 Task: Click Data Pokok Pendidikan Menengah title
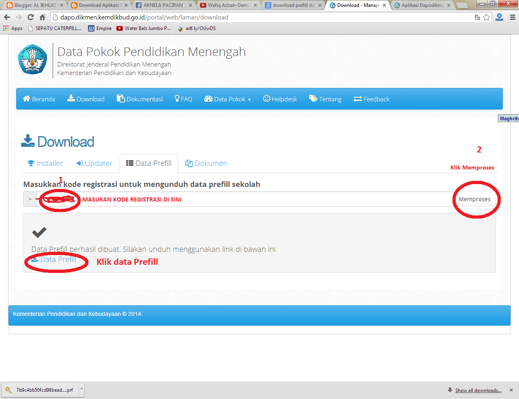click(151, 51)
